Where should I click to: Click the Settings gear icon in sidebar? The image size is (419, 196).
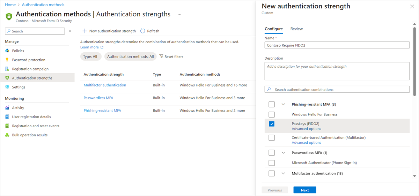pos(7,87)
